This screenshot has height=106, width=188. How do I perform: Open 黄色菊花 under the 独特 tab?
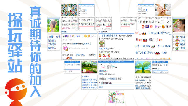pos(52,48)
